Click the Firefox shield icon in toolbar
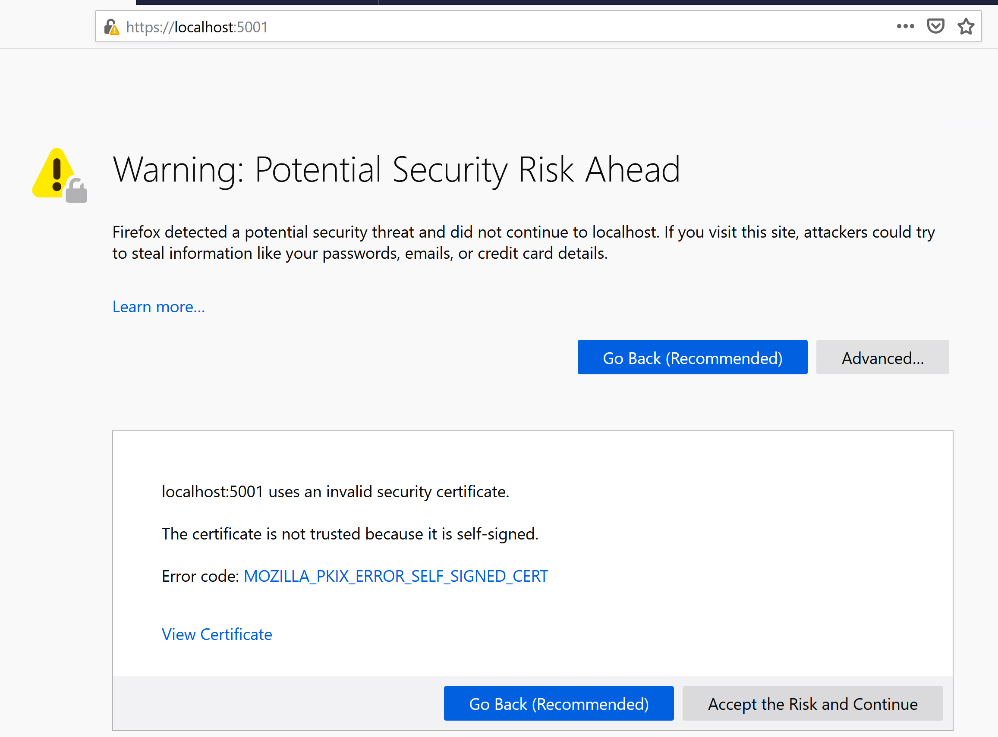 point(935,26)
